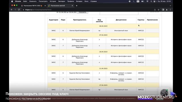
Task: Open the Окно menu
Action: pyautogui.click(x=86, y=1)
